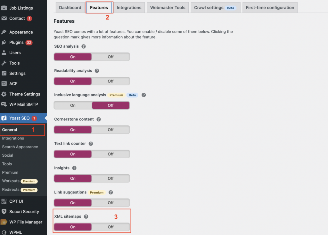Viewport: 328px width, 235px height.
Task: Turn off the Readability analysis slider
Action: pos(111,81)
